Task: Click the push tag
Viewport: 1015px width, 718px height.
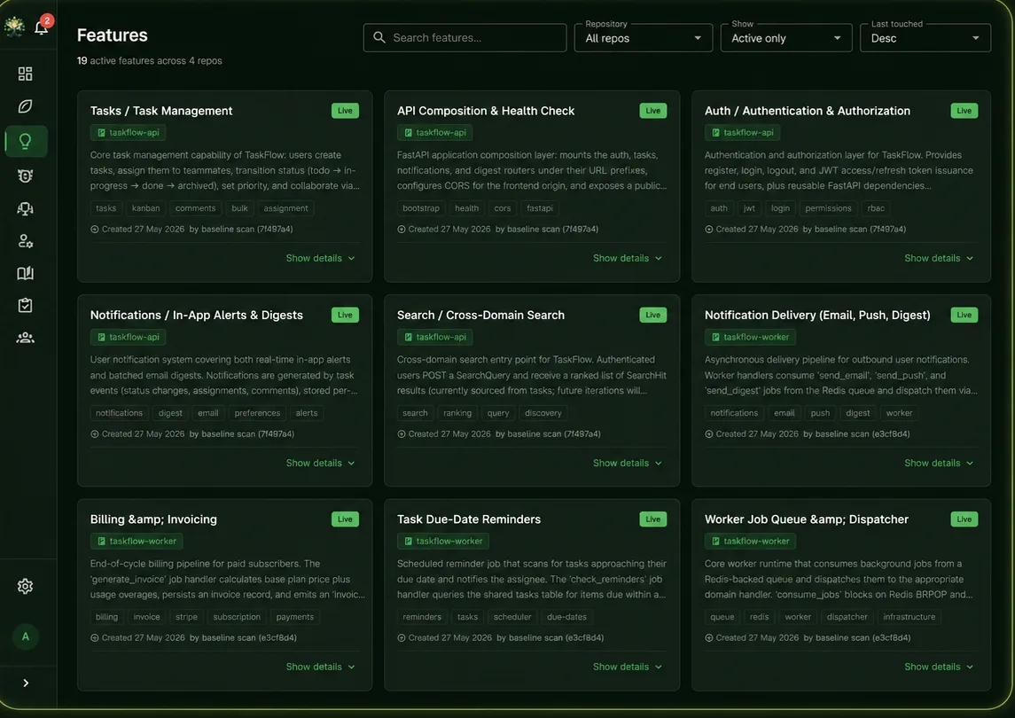Action: click(820, 413)
